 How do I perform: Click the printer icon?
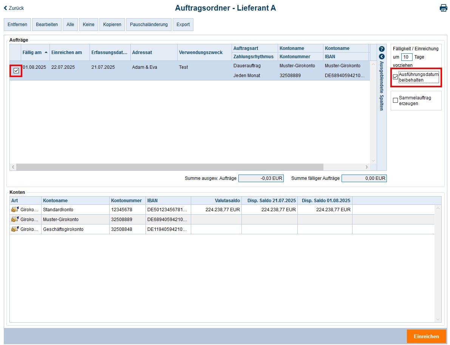click(443, 8)
